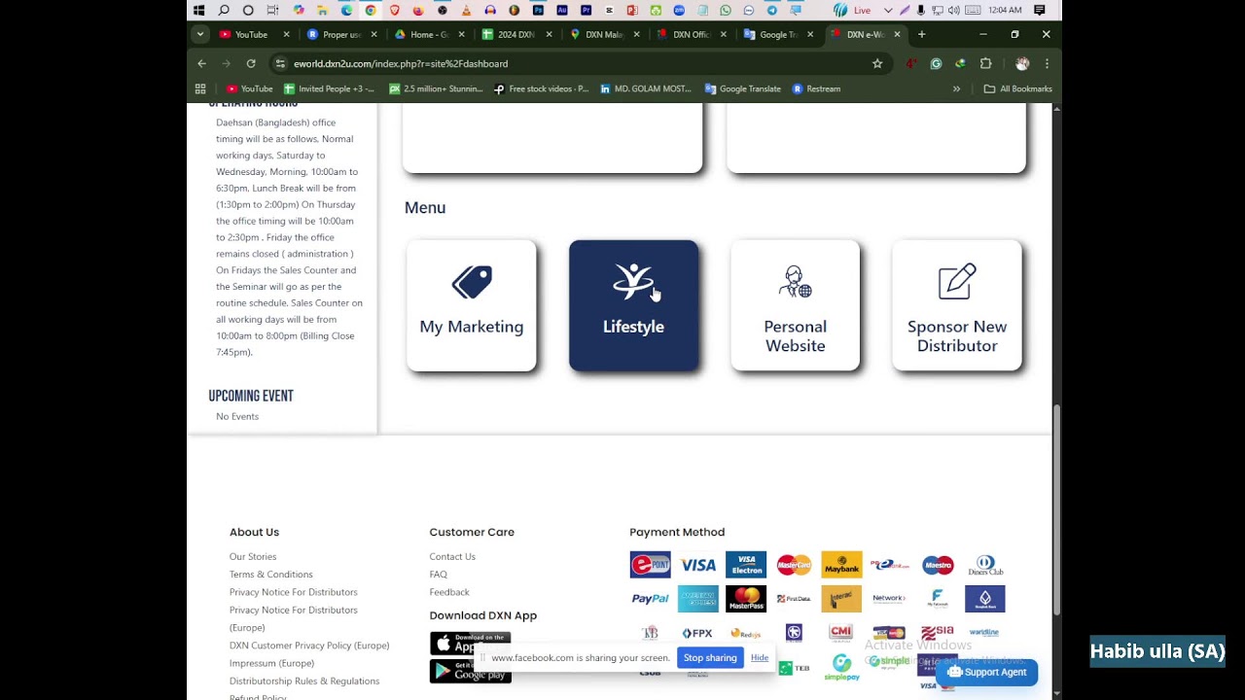Open the tab search dropdown
This screenshot has width=1245, height=700.
199,34
